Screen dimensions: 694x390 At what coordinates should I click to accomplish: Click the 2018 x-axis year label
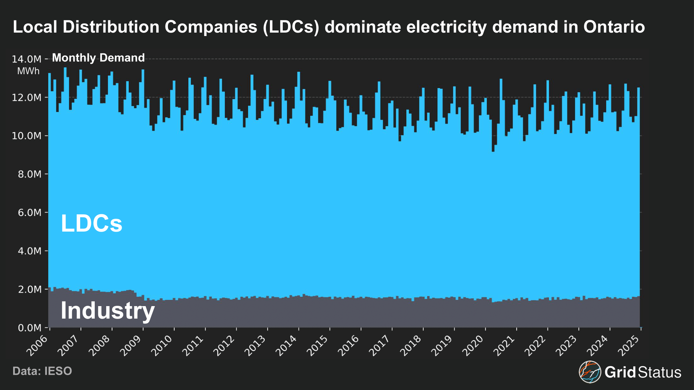pyautogui.click(x=411, y=346)
